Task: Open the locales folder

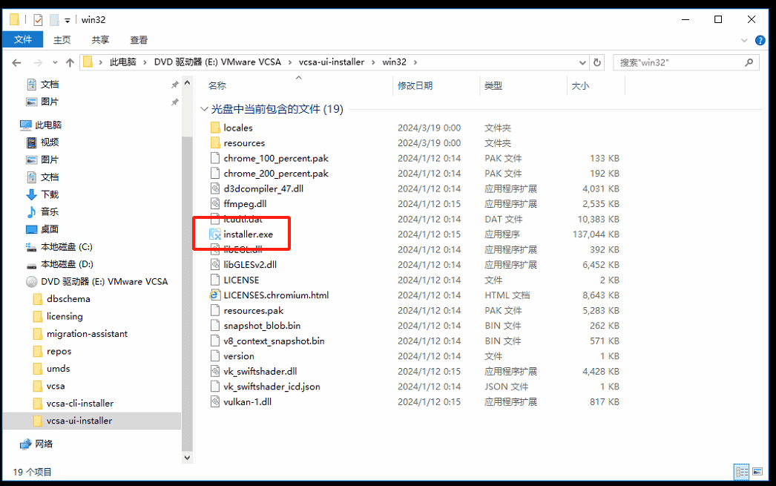Action: (237, 128)
